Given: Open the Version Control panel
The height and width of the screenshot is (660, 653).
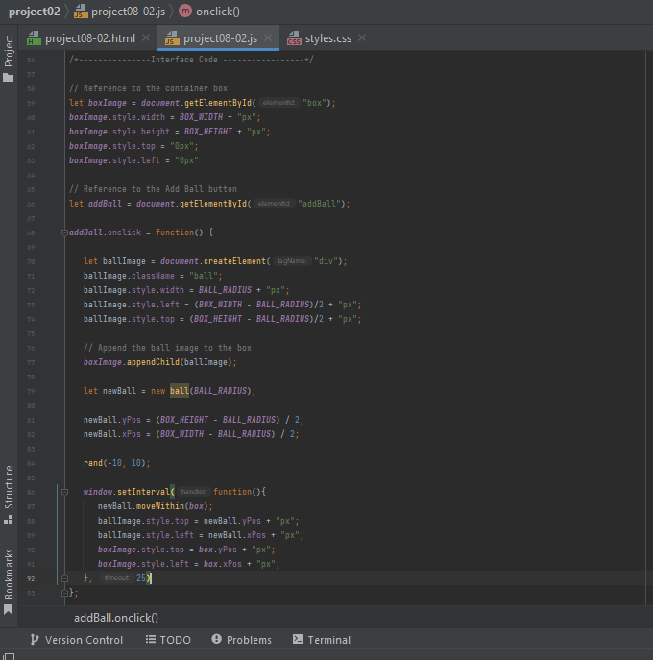Looking at the screenshot, I should coord(76,640).
